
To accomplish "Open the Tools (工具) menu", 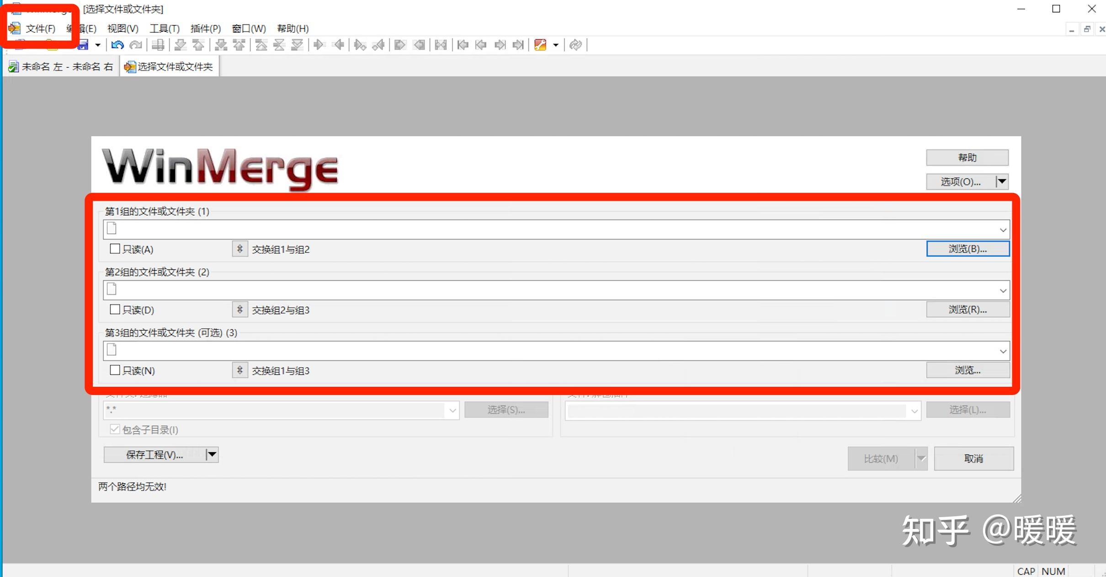I will pyautogui.click(x=165, y=29).
